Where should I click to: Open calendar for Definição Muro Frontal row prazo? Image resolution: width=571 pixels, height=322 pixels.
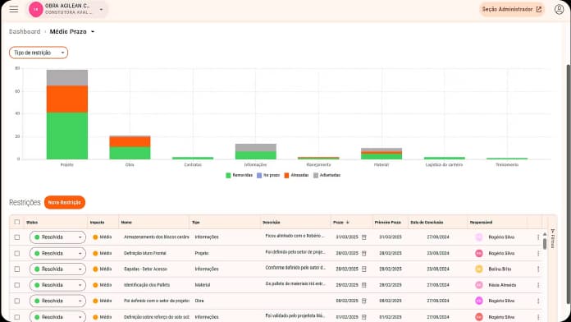[363, 253]
